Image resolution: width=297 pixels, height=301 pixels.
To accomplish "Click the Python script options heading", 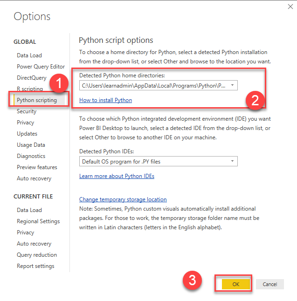I will click(116, 41).
